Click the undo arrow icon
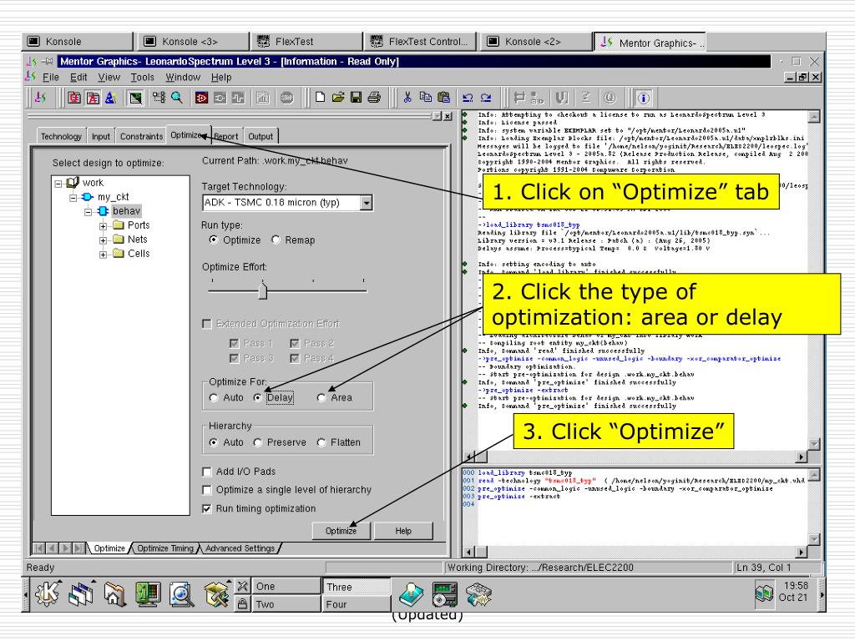This screenshot has height=641, width=855. pyautogui.click(x=468, y=98)
